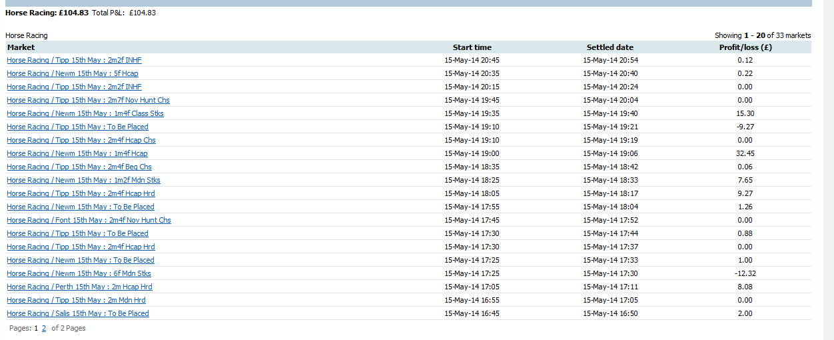Click the Settled date column header

(610, 47)
